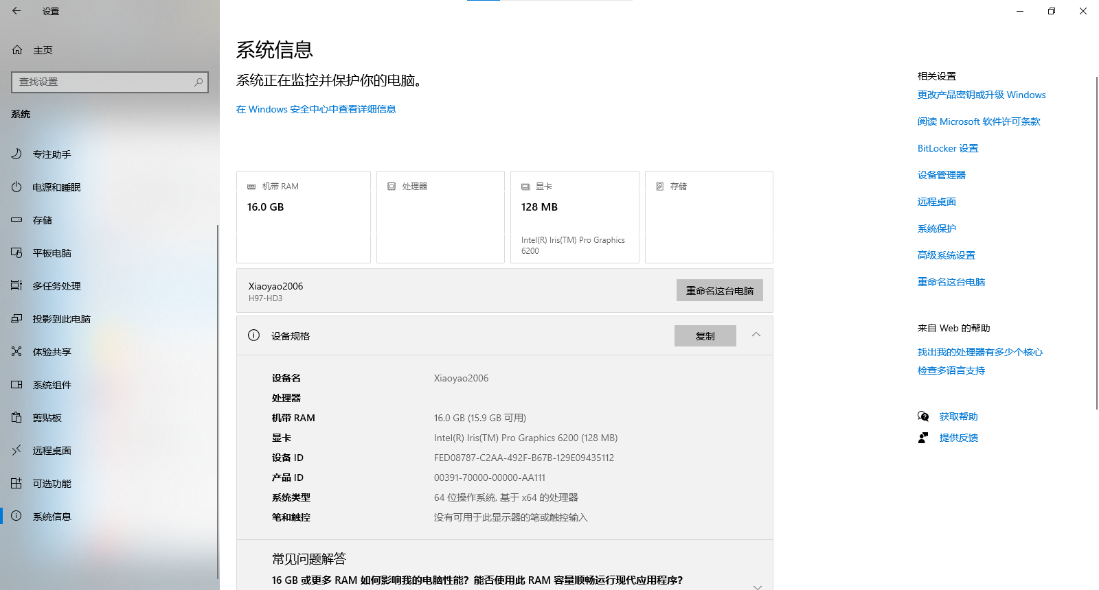Click the grid icon for 可选功能

point(16,484)
